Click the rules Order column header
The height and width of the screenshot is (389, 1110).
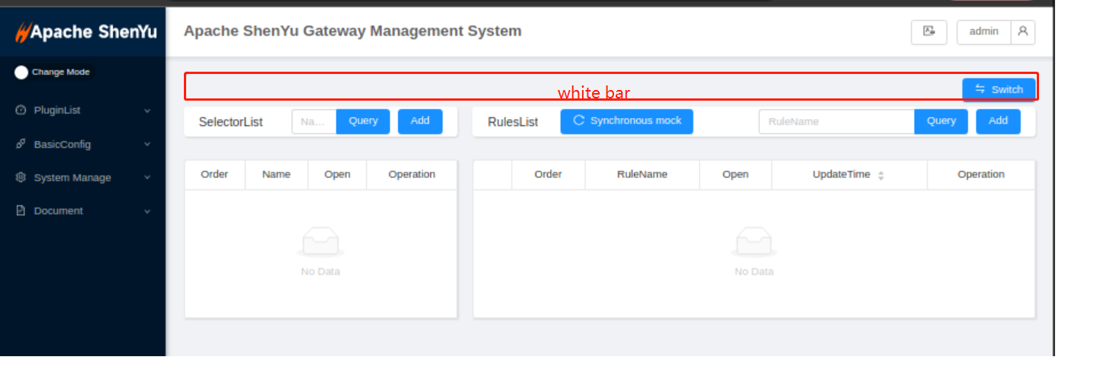point(548,175)
